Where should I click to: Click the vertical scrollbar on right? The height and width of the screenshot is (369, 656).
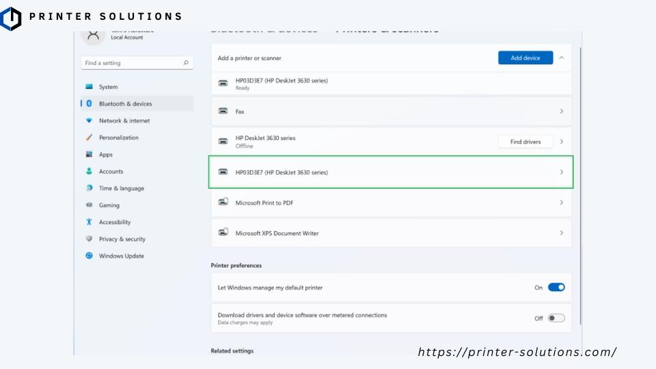coord(581,184)
